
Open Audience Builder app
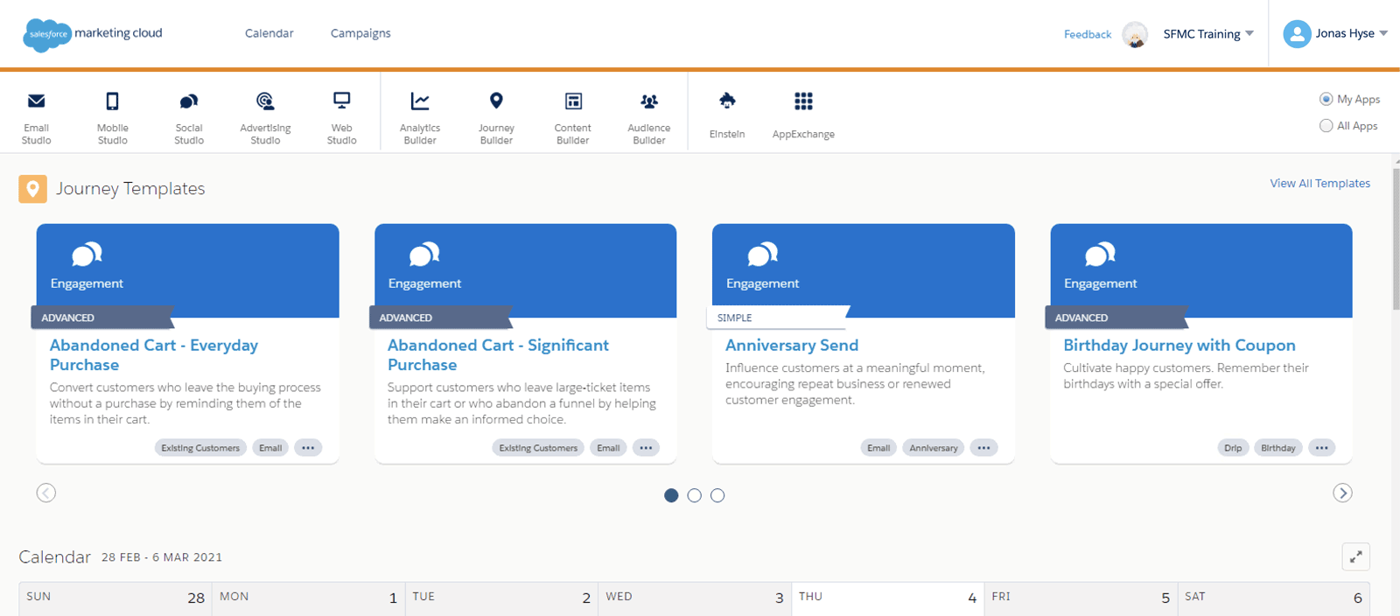pos(649,116)
